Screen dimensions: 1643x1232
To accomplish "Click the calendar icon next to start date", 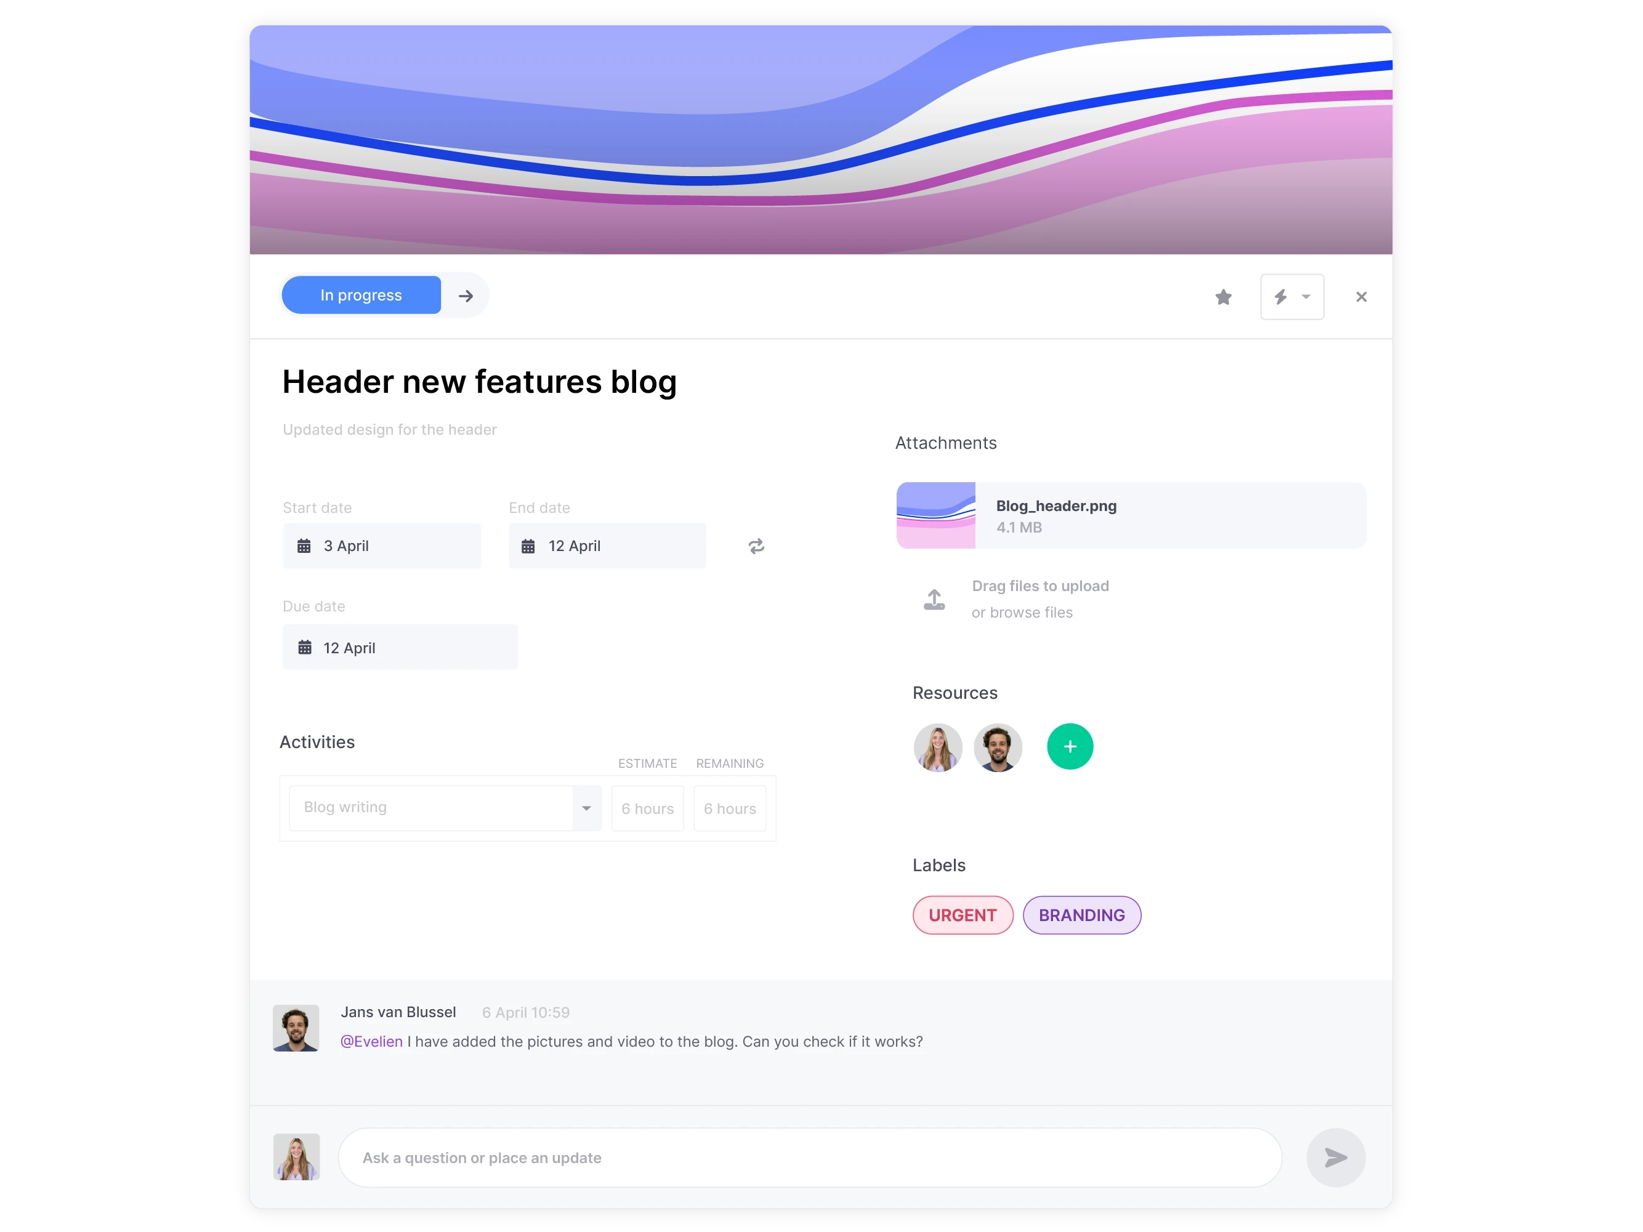I will [304, 546].
